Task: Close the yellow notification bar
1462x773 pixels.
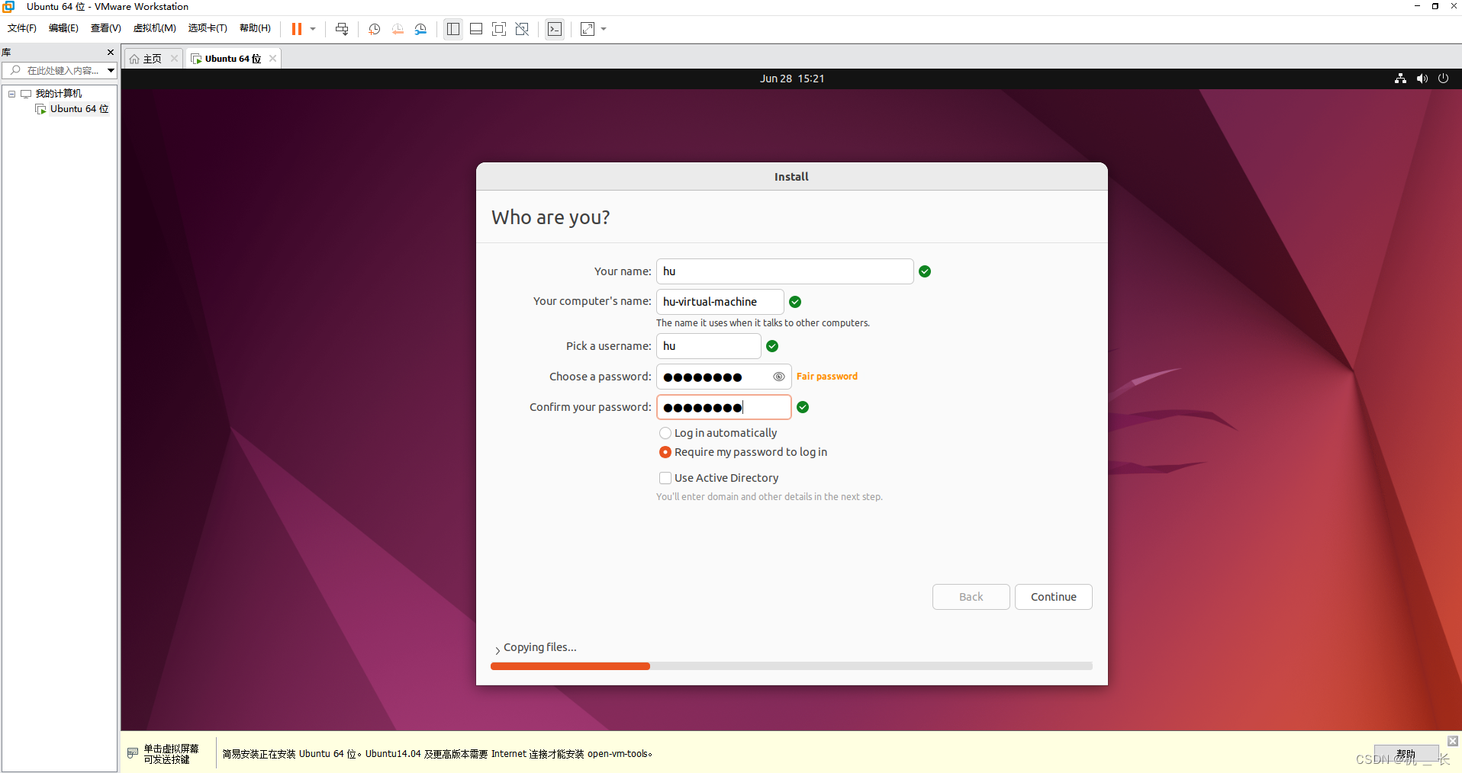Action: [1453, 741]
